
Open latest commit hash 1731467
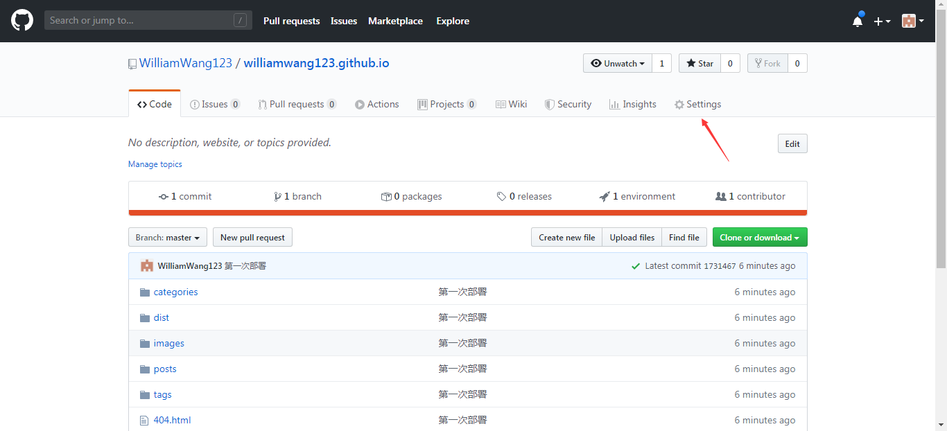click(720, 266)
